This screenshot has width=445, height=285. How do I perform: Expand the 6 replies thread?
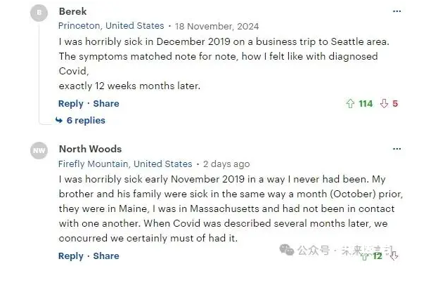click(86, 121)
